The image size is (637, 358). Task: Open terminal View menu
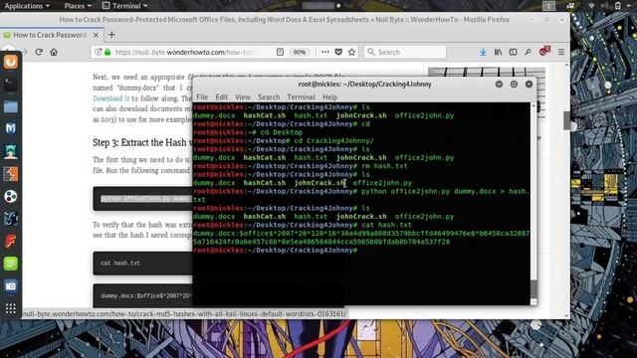click(x=243, y=97)
